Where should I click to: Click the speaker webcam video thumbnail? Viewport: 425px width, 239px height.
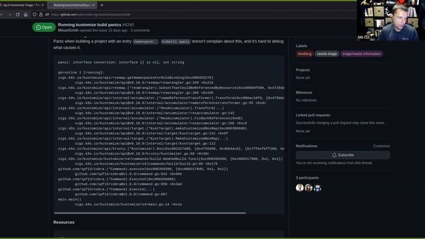(x=390, y=21)
